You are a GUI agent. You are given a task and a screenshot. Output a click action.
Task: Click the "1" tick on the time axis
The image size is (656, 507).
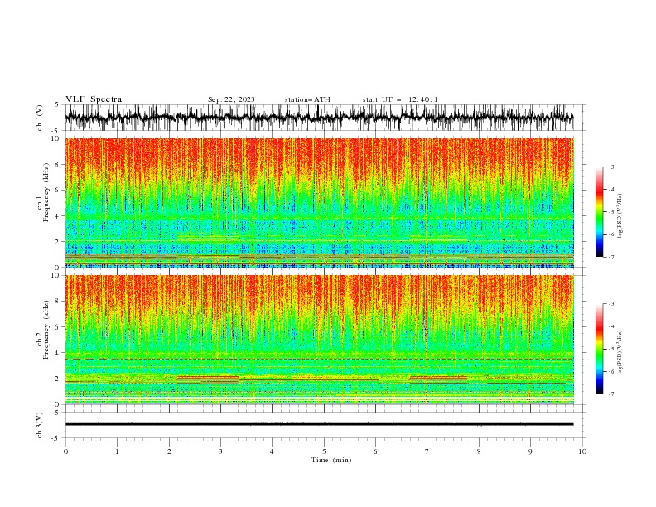[x=117, y=451]
